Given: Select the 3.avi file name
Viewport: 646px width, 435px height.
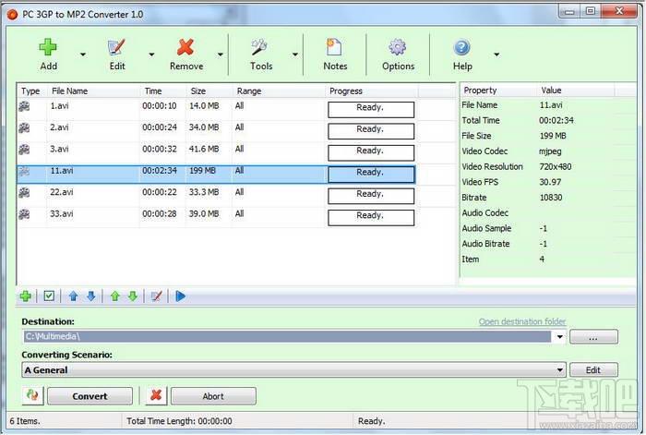Looking at the screenshot, I should [59, 149].
